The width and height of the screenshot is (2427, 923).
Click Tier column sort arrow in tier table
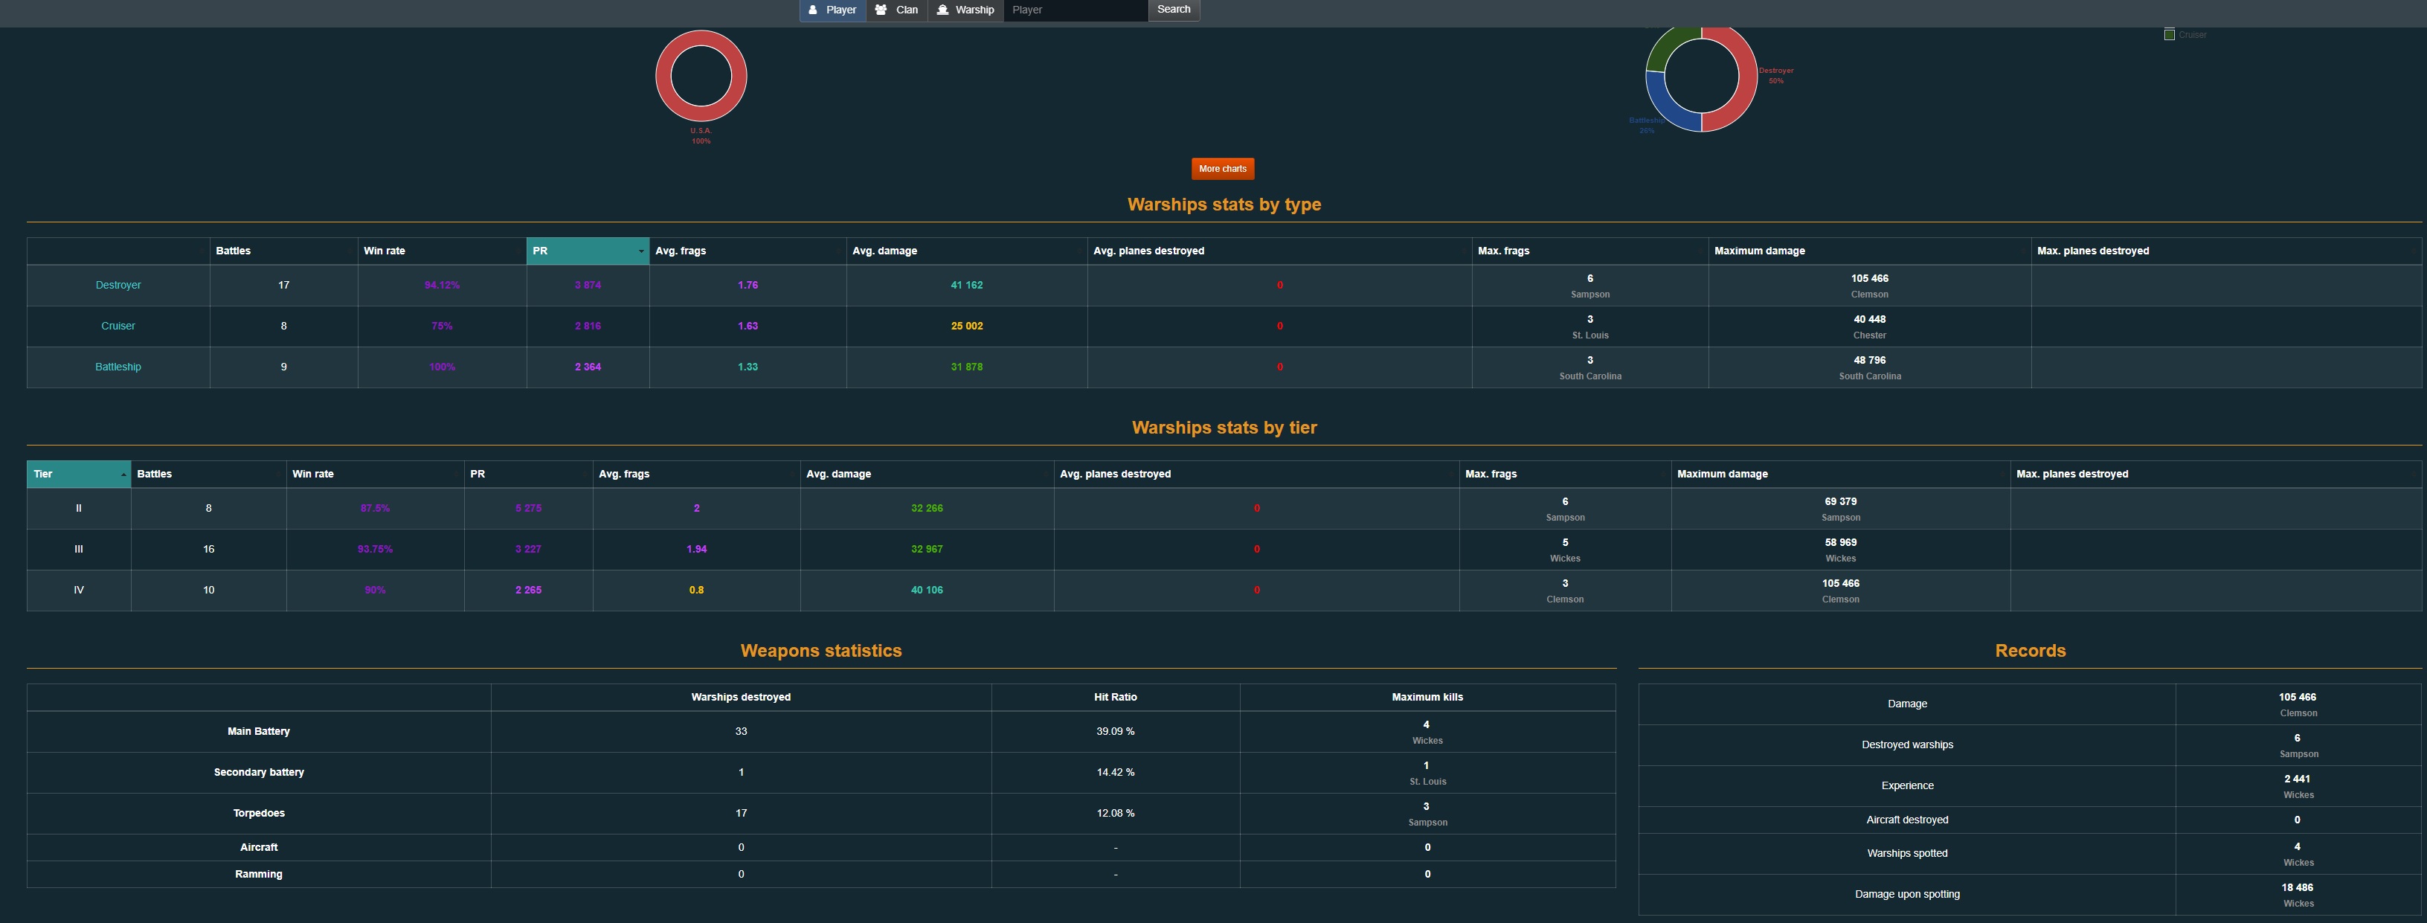123,475
